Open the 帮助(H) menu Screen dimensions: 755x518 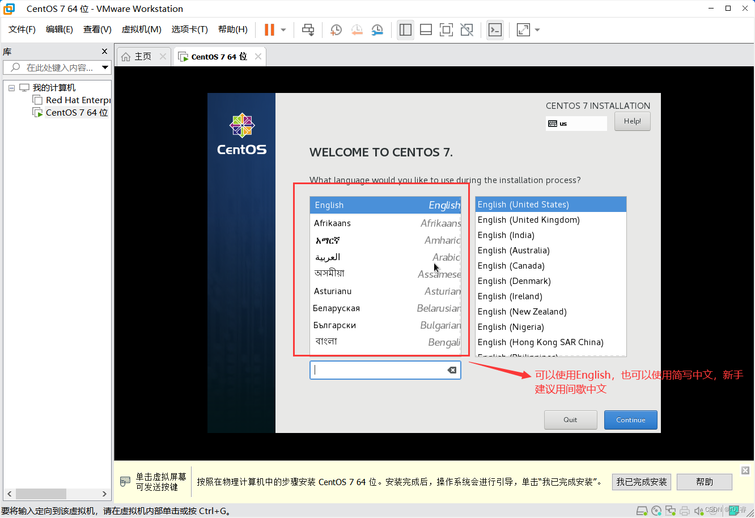pos(233,29)
